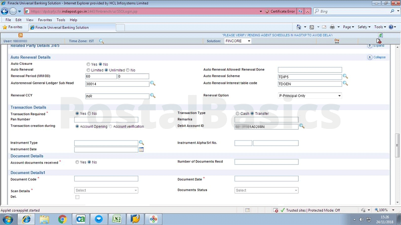The image size is (401, 225).
Task: Click search icon next to Auto Renewal Scheme
Action: (345, 76)
